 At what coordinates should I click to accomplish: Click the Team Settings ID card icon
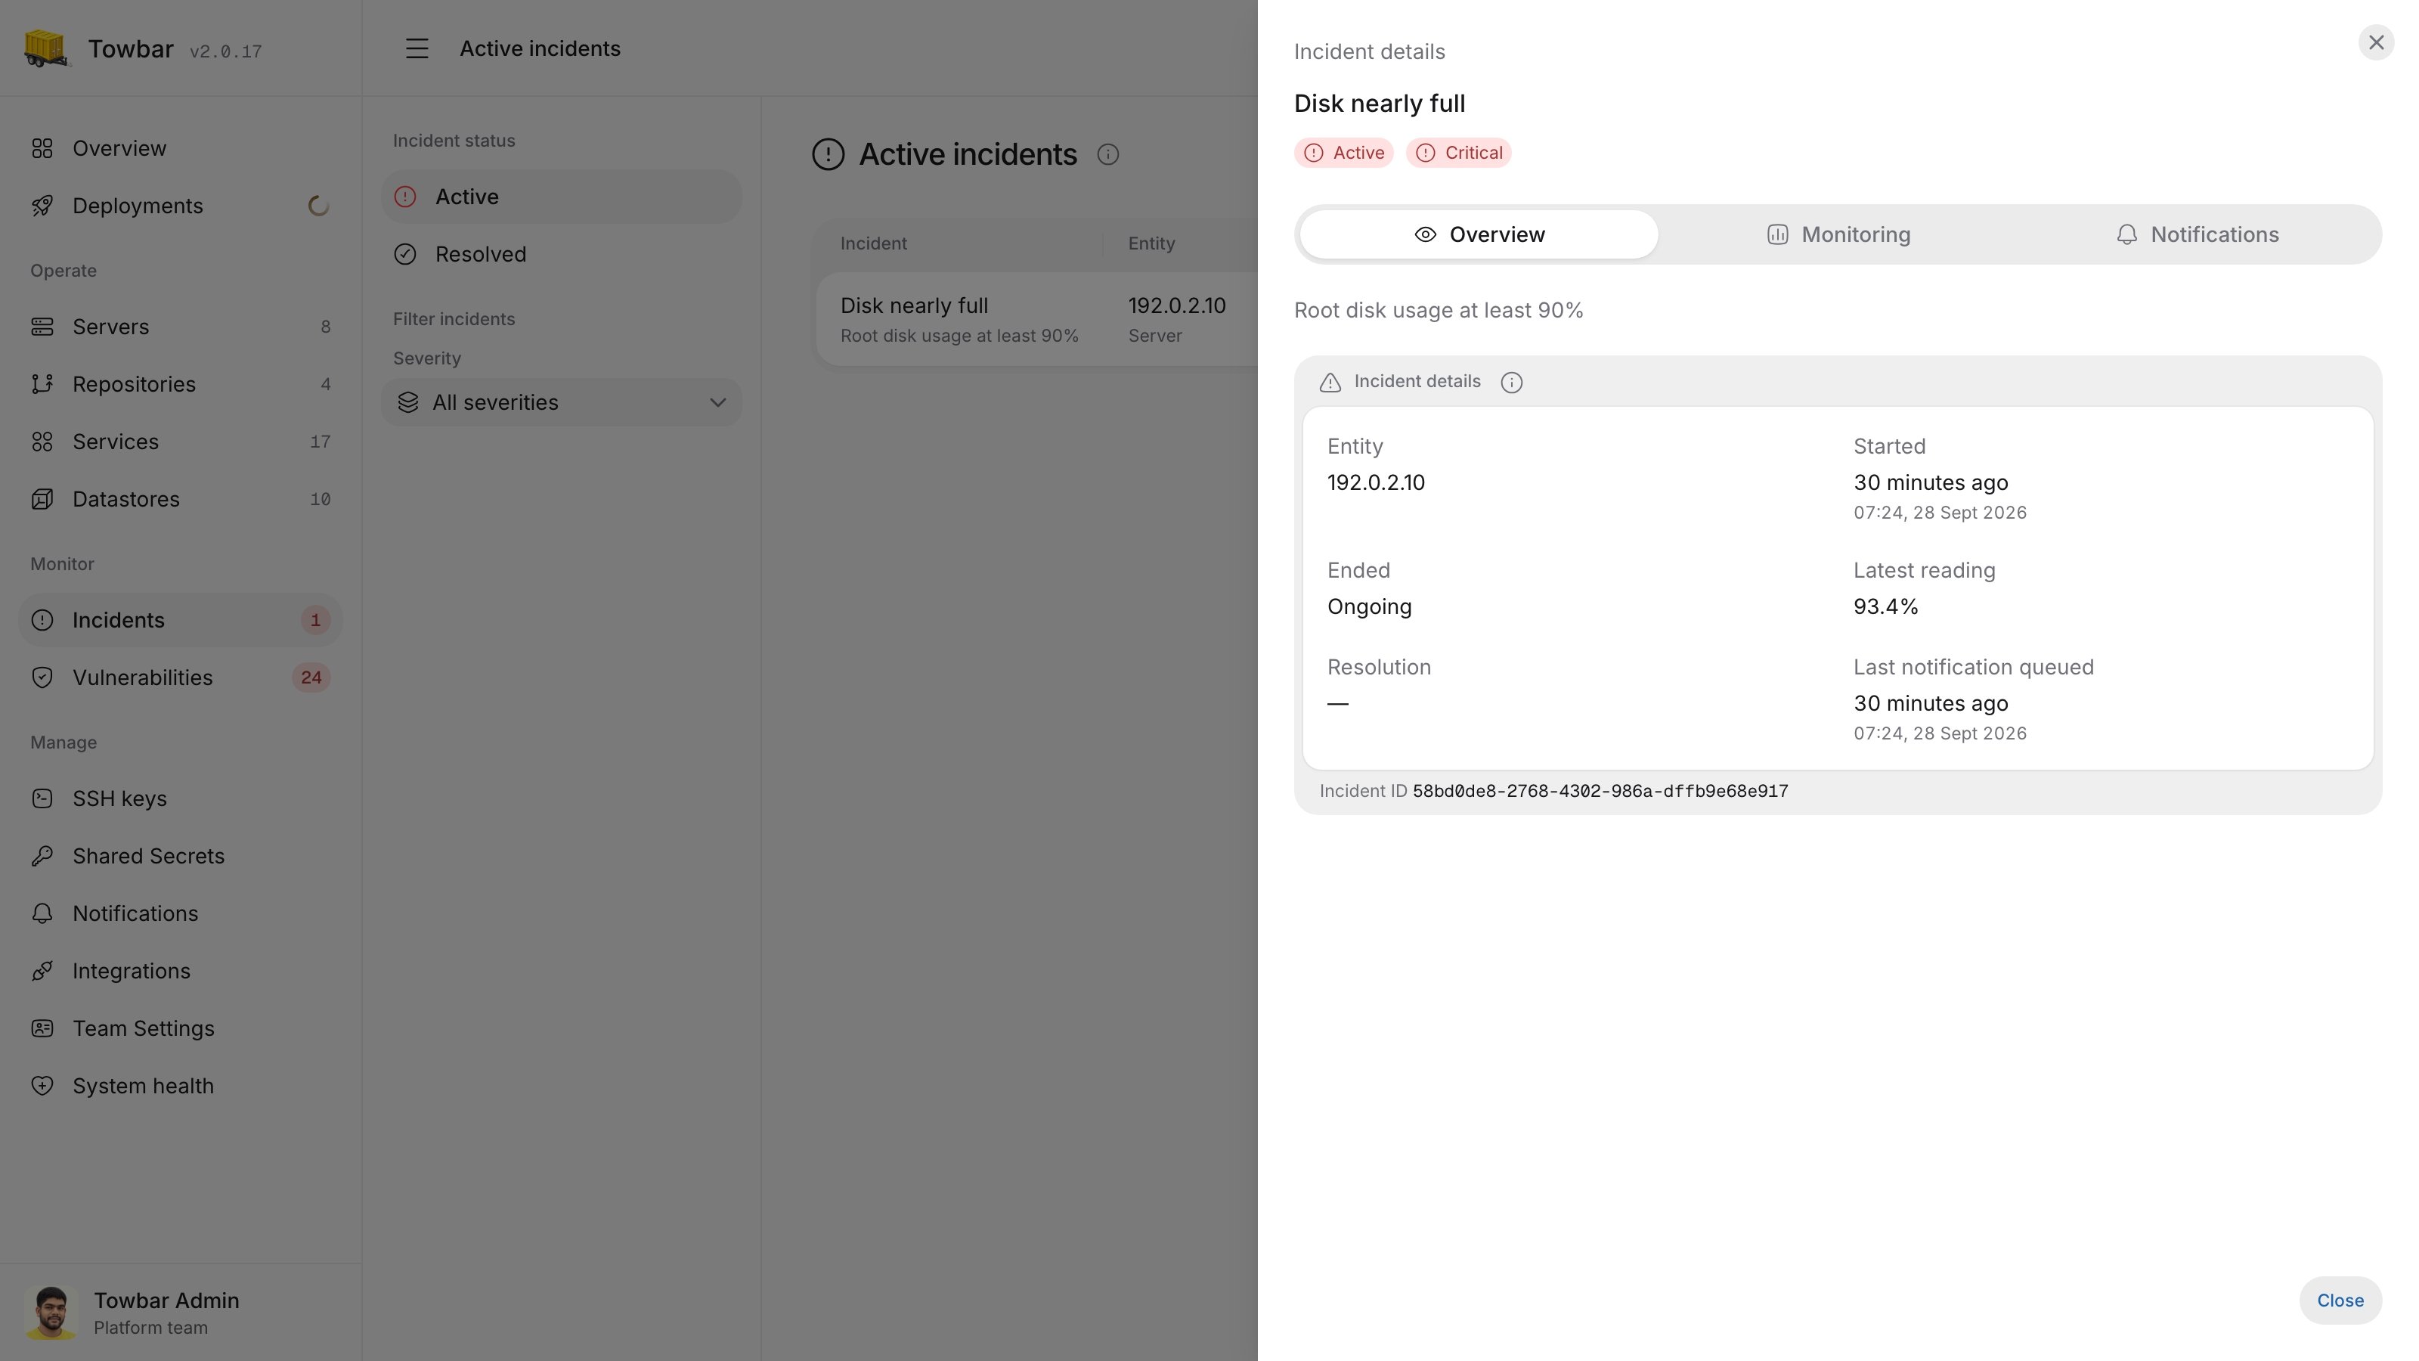tap(42, 1028)
